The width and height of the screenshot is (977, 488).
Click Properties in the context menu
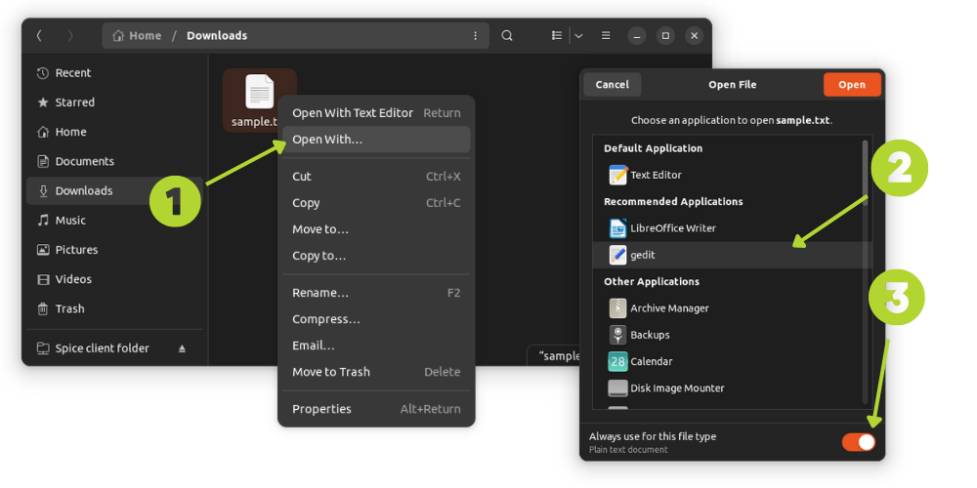pyautogui.click(x=321, y=409)
